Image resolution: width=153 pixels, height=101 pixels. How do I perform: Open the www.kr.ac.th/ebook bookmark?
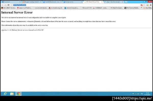coord(40,8)
